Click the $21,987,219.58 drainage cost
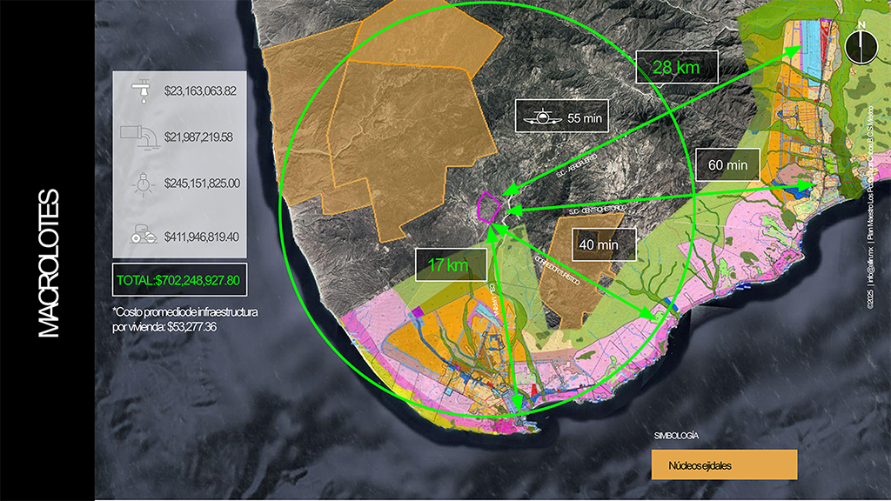891x501 pixels. click(x=198, y=137)
